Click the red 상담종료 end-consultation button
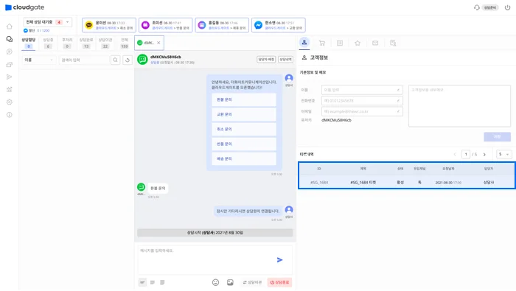Viewport: 516px width, 291px height. tap(279, 282)
